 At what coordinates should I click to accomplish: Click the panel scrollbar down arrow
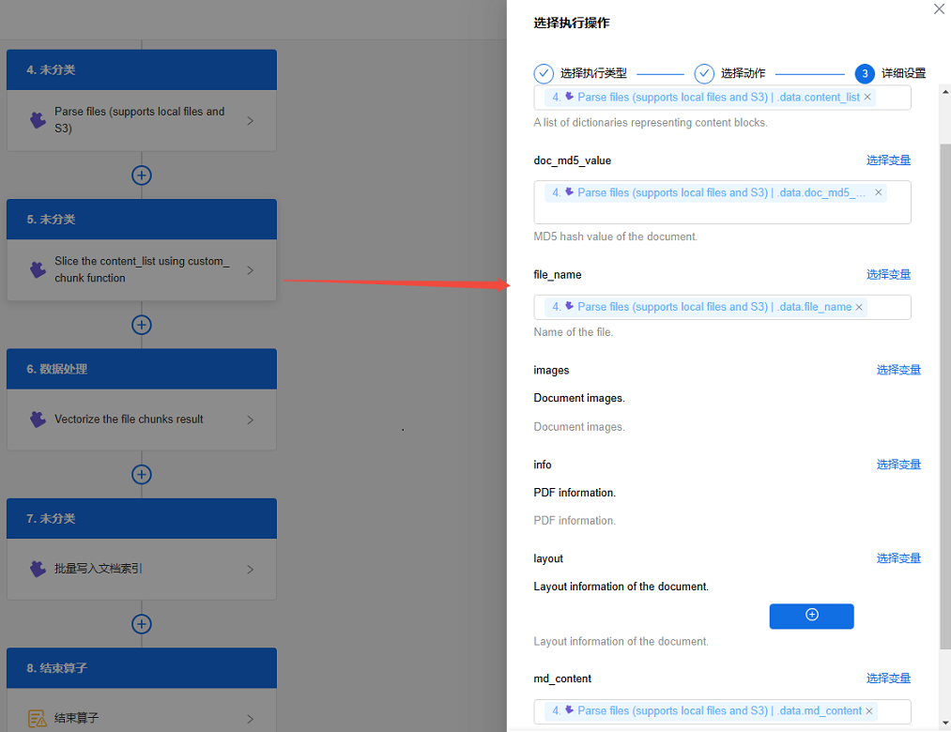945,723
